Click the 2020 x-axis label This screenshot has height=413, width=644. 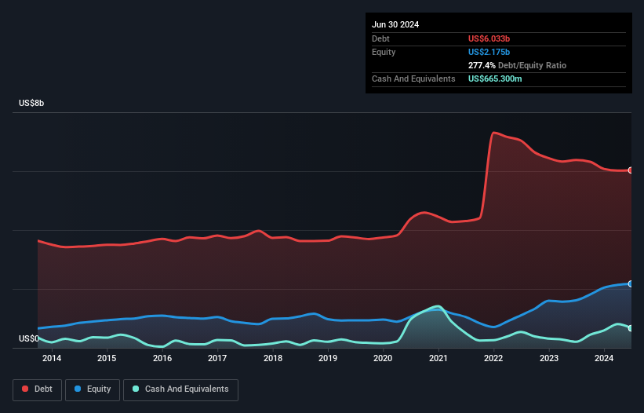coord(383,358)
